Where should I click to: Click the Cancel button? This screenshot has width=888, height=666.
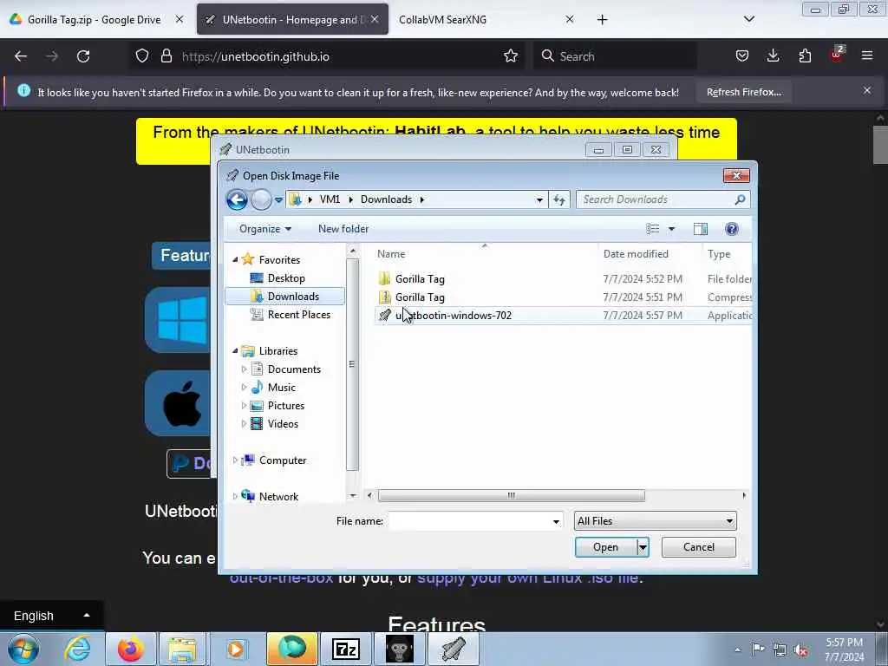tap(698, 547)
